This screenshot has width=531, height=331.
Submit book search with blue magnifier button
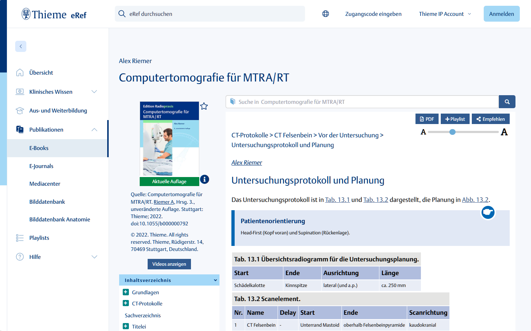tap(507, 102)
